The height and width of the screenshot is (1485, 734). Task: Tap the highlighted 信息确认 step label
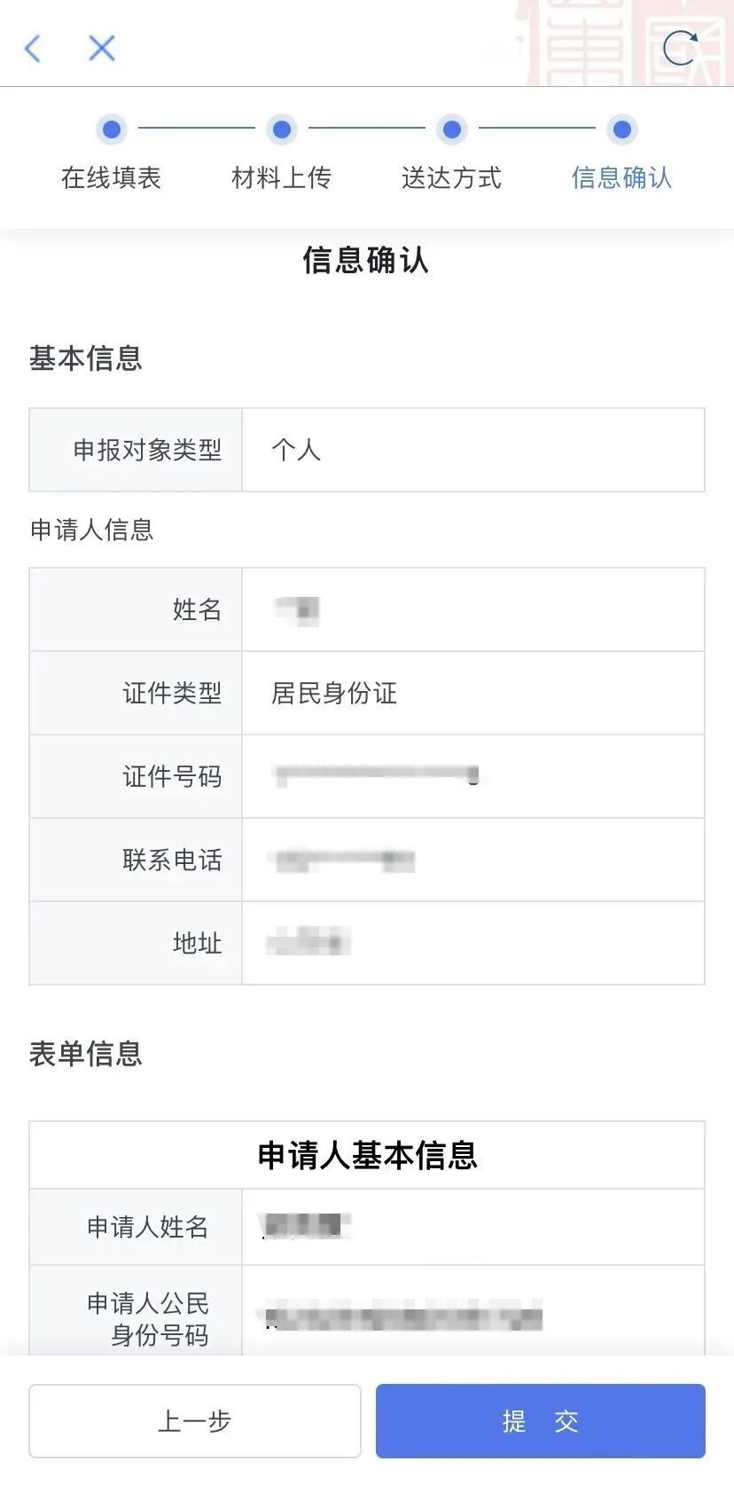621,177
